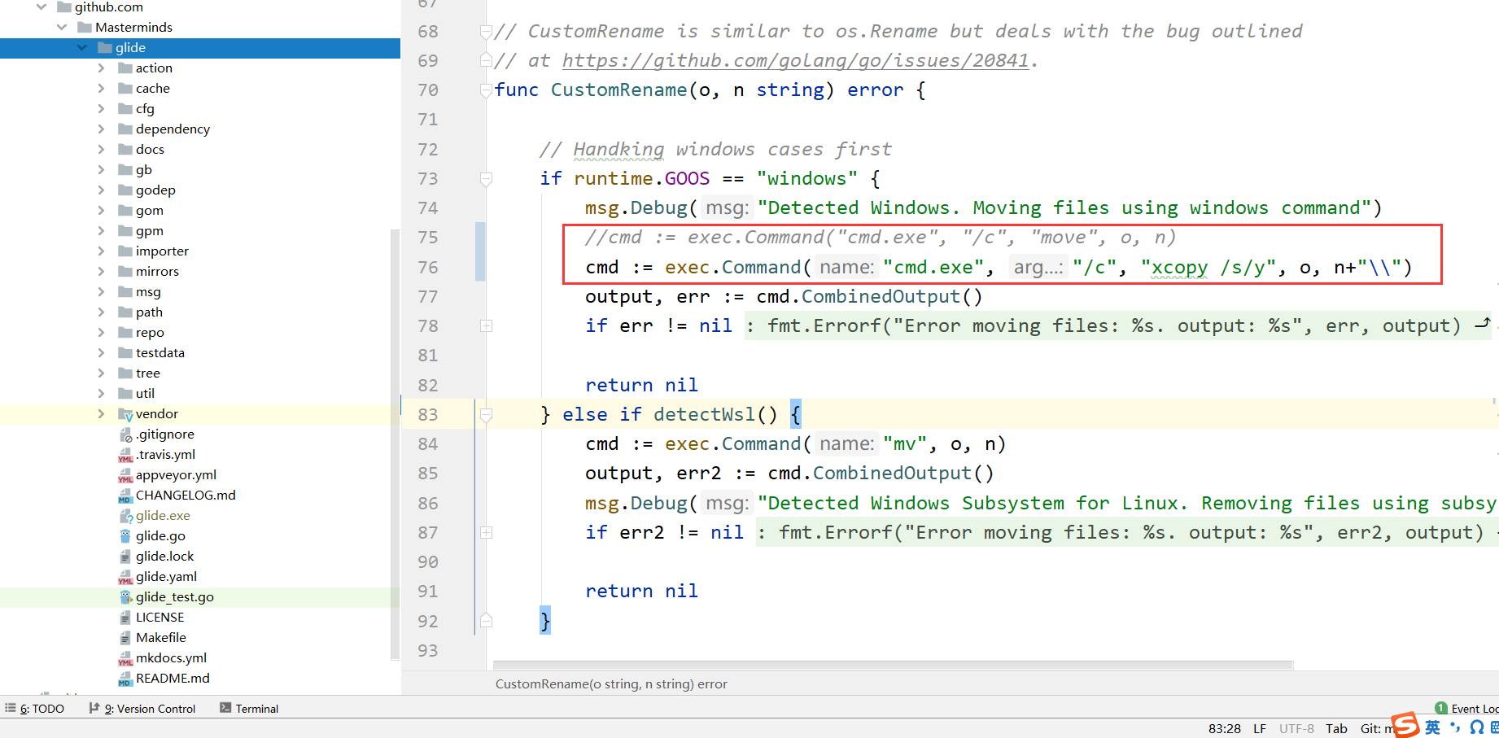
Task: Click the Sogou input method icon
Action: coord(1405,725)
